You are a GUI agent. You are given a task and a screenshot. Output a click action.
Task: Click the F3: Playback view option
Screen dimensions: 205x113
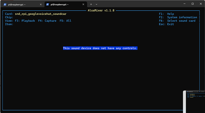[25, 21]
